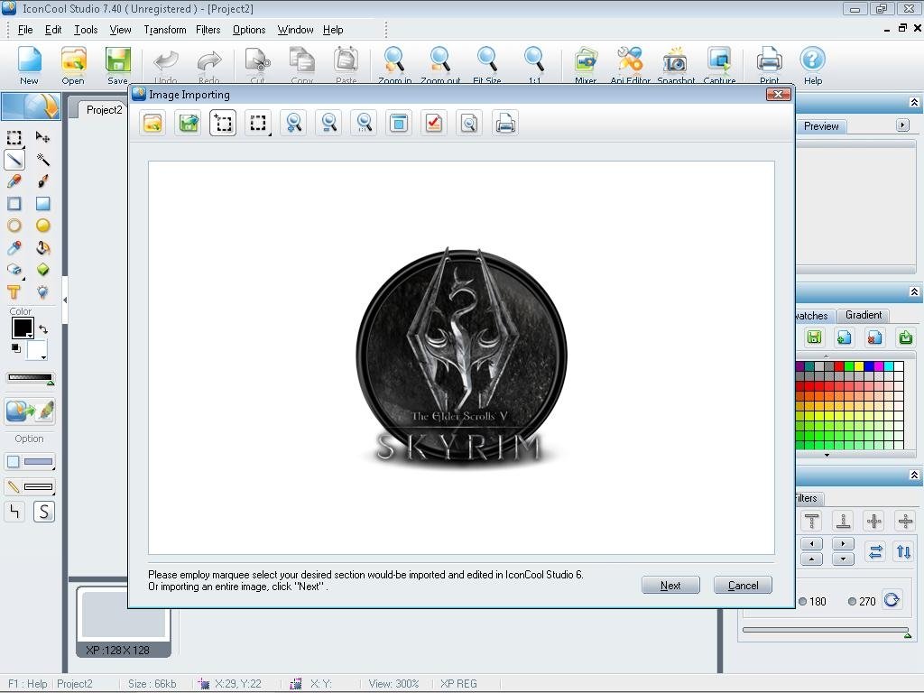Click the foreground black color swatch
Viewport: 924px width, 693px height.
pyautogui.click(x=23, y=328)
